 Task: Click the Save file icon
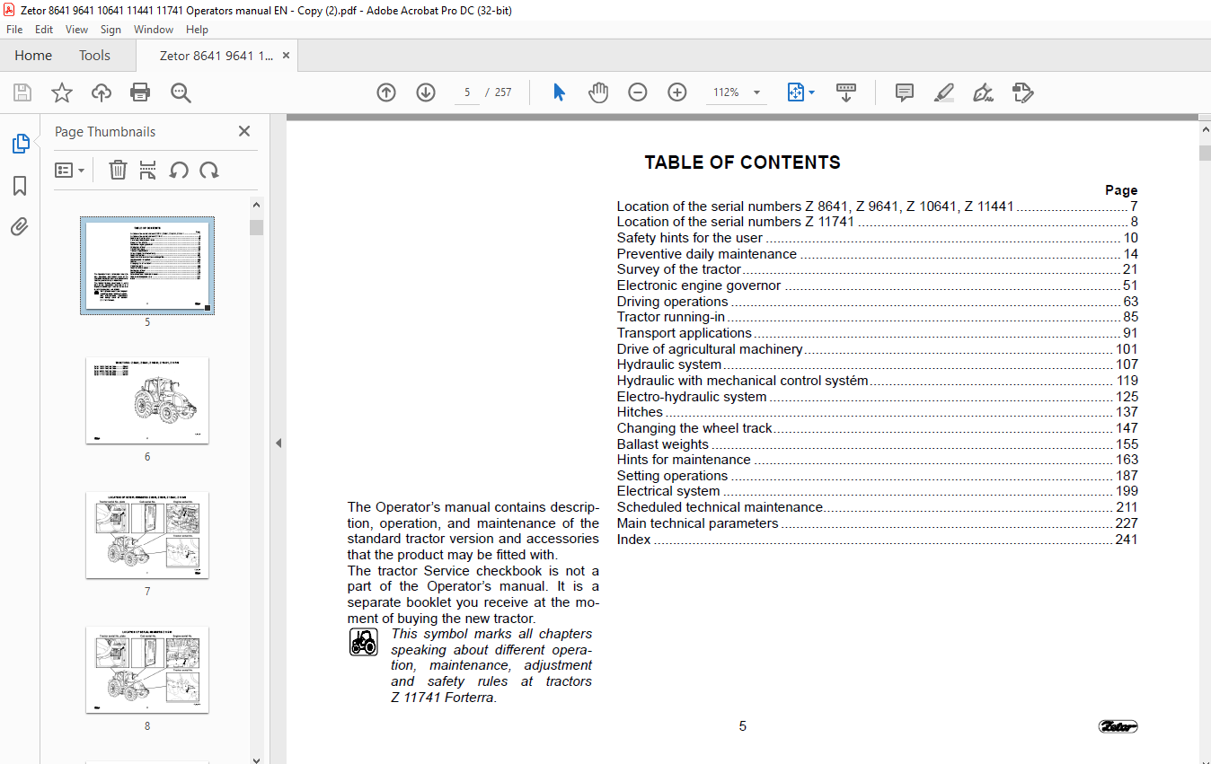22,92
